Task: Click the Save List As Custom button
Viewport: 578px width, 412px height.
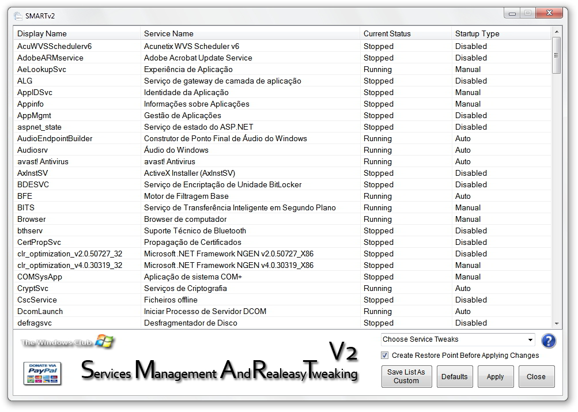Action: point(406,376)
